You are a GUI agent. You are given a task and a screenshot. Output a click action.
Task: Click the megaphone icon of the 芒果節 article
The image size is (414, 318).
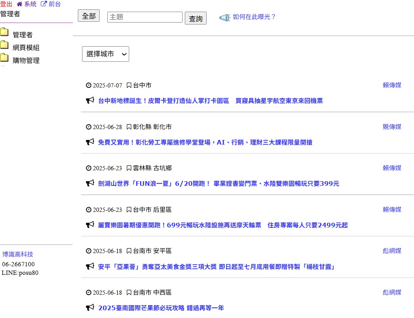tap(90, 308)
